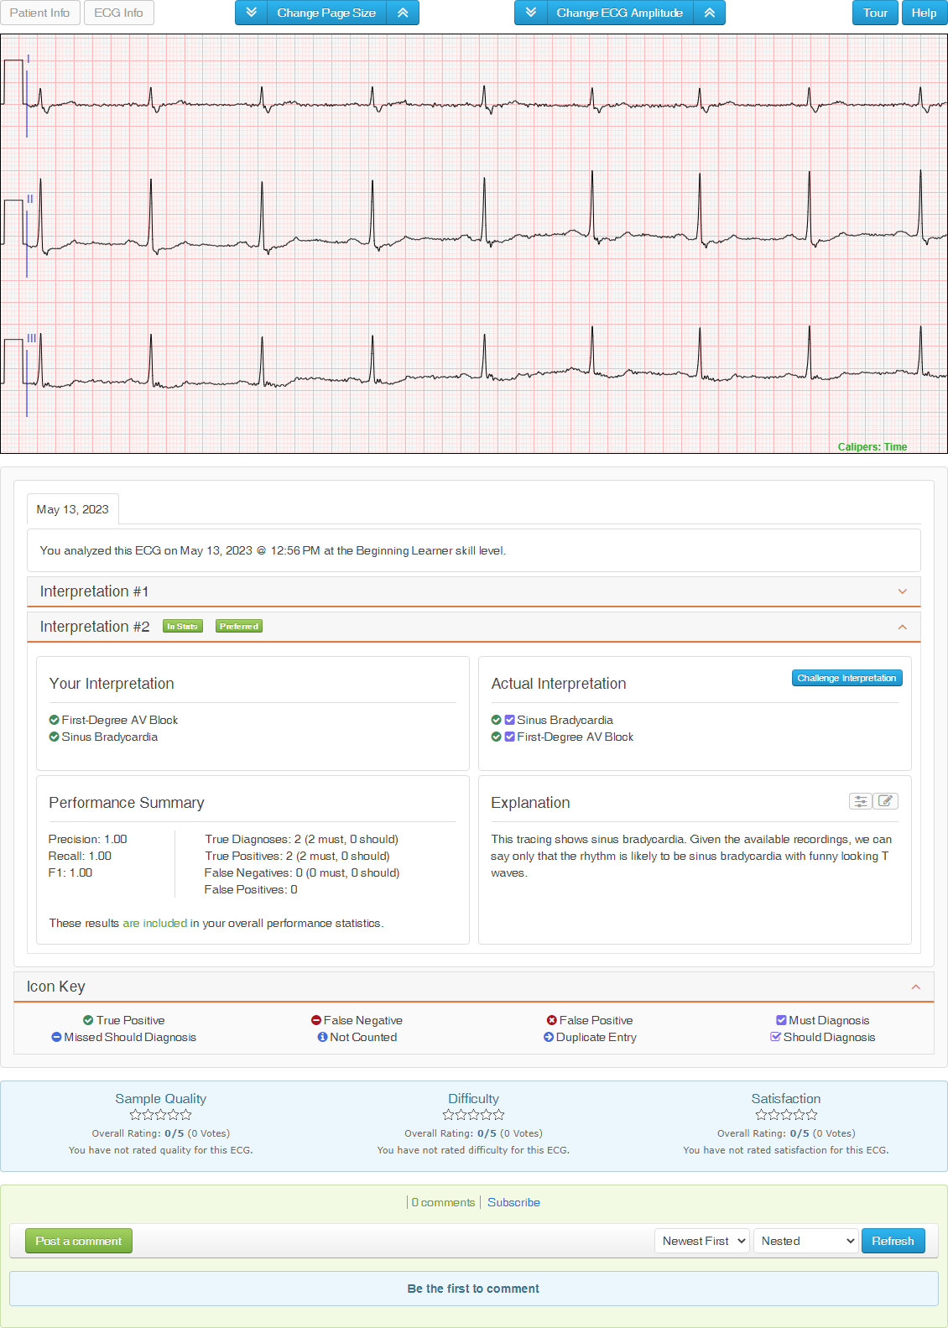
Task: Collapse the Icon Key panel
Action: [x=915, y=987]
